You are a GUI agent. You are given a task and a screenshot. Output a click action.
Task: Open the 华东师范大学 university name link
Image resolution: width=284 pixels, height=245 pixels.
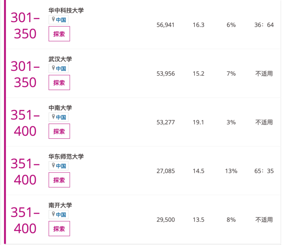coord(66,157)
